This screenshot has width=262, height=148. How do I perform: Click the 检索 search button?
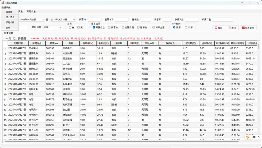(x=218, y=28)
